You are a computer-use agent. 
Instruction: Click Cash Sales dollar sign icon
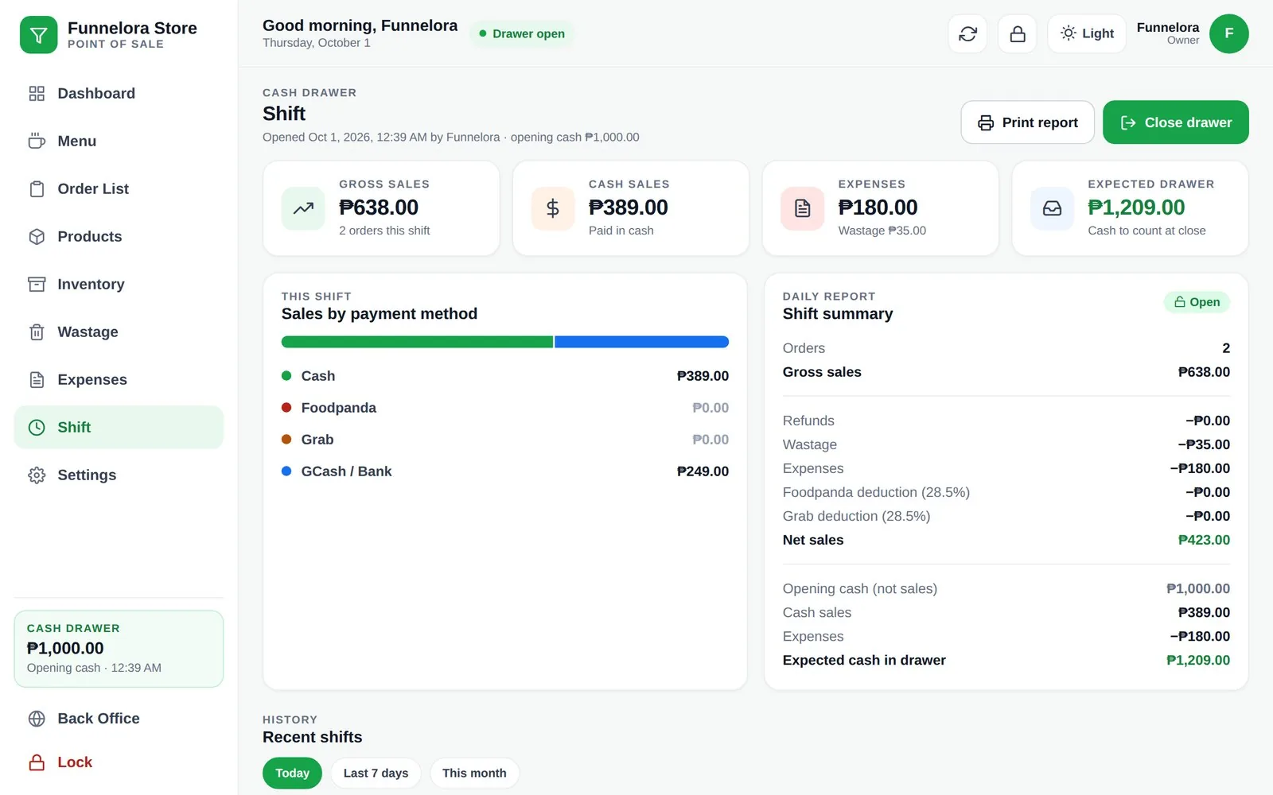(553, 208)
